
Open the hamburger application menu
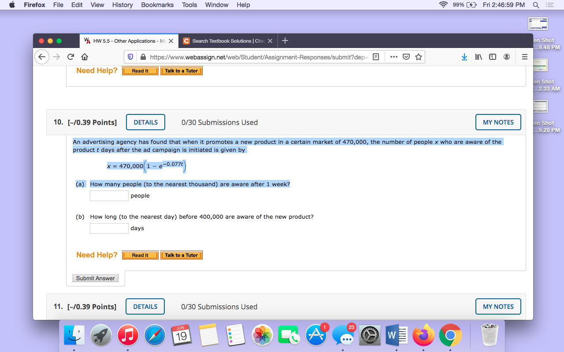525,57
